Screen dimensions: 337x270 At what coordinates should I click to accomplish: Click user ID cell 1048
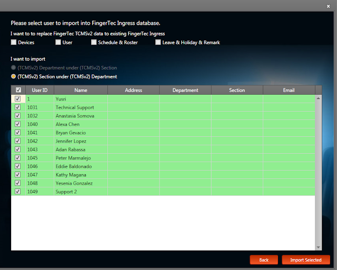point(40,183)
